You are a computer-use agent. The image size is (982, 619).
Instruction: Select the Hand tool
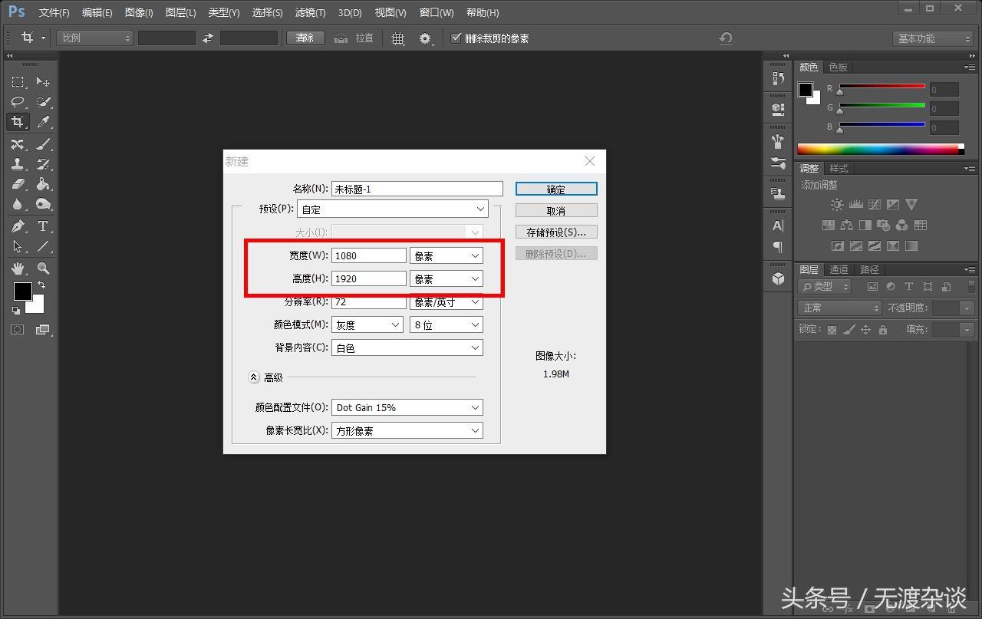coord(18,268)
